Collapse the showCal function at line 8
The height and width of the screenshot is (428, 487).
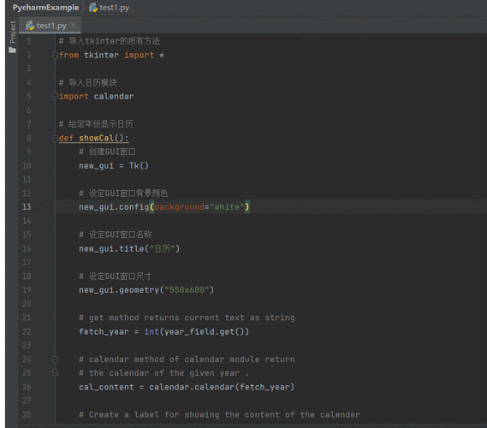pyautogui.click(x=55, y=138)
